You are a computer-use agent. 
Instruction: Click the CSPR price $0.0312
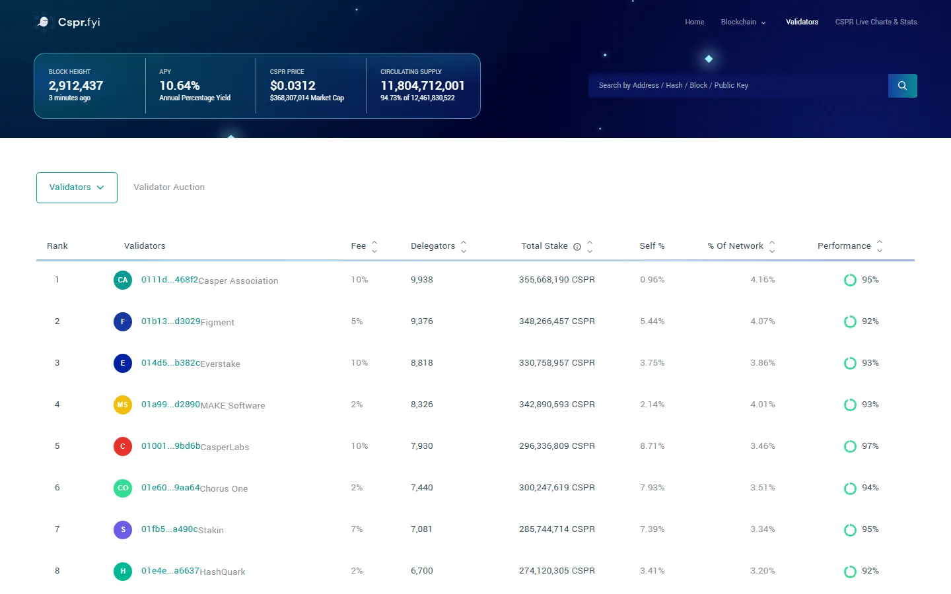293,86
